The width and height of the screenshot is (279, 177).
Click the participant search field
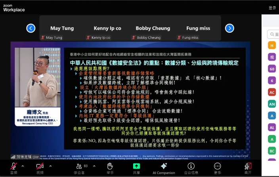[x=273, y=34]
